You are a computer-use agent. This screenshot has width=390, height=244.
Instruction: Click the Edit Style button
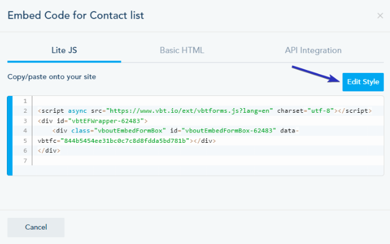pyautogui.click(x=363, y=82)
